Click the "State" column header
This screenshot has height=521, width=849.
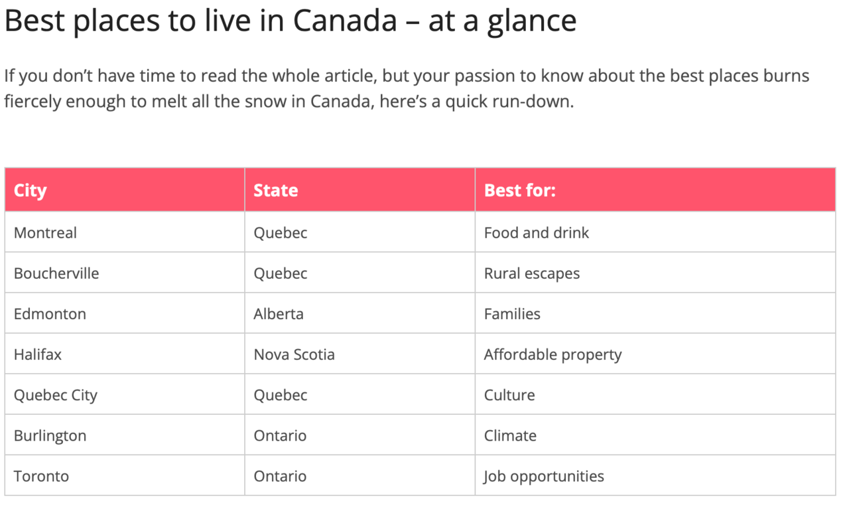tap(276, 190)
